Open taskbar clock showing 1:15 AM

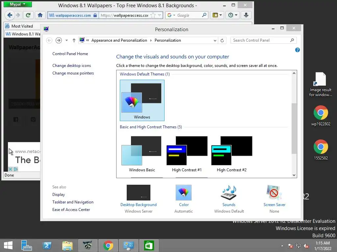point(323,246)
